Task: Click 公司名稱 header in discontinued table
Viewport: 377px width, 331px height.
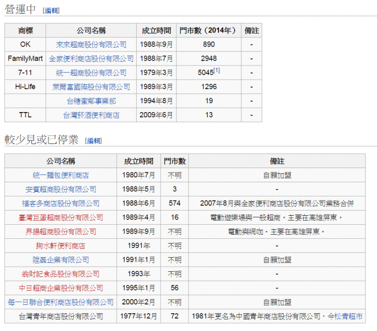Action: 61,161
